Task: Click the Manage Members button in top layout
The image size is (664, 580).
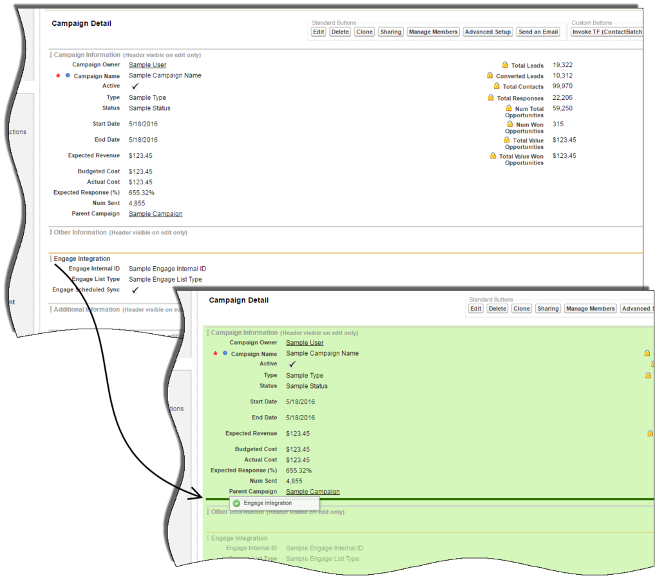Action: (x=433, y=32)
